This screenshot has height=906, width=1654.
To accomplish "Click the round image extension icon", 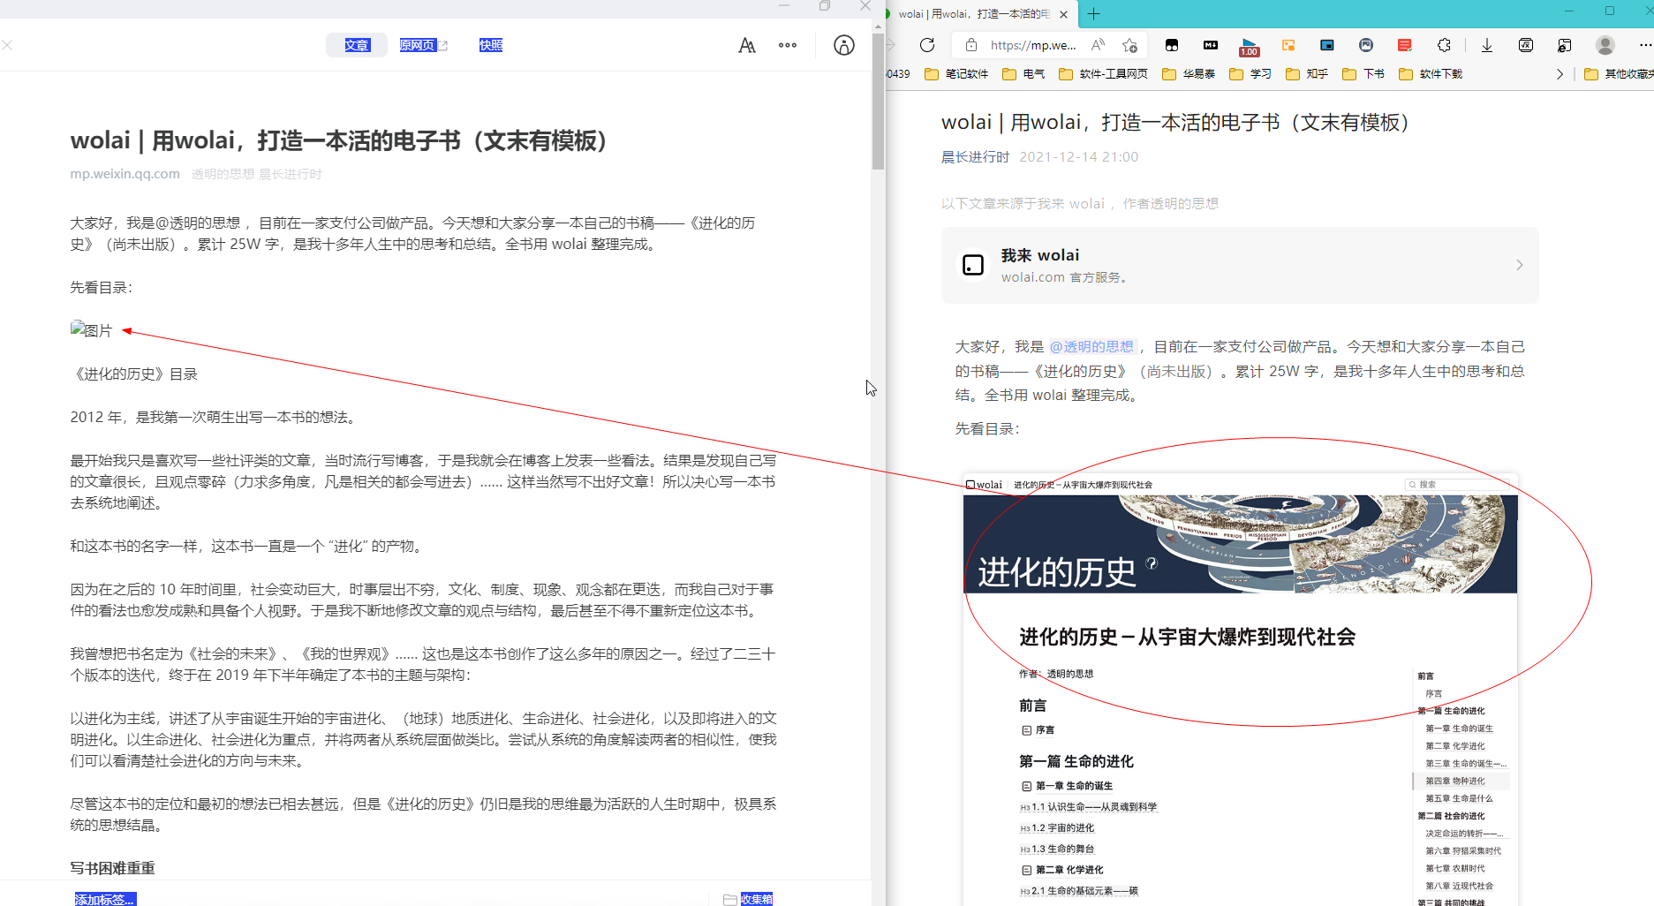I will [x=1366, y=45].
